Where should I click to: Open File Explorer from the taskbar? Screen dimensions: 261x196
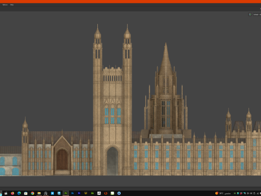[39, 193]
